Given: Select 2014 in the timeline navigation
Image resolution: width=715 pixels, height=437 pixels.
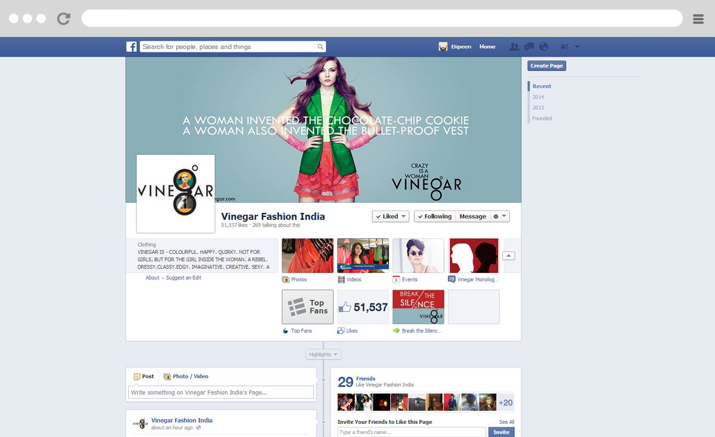Looking at the screenshot, I should click(x=538, y=97).
